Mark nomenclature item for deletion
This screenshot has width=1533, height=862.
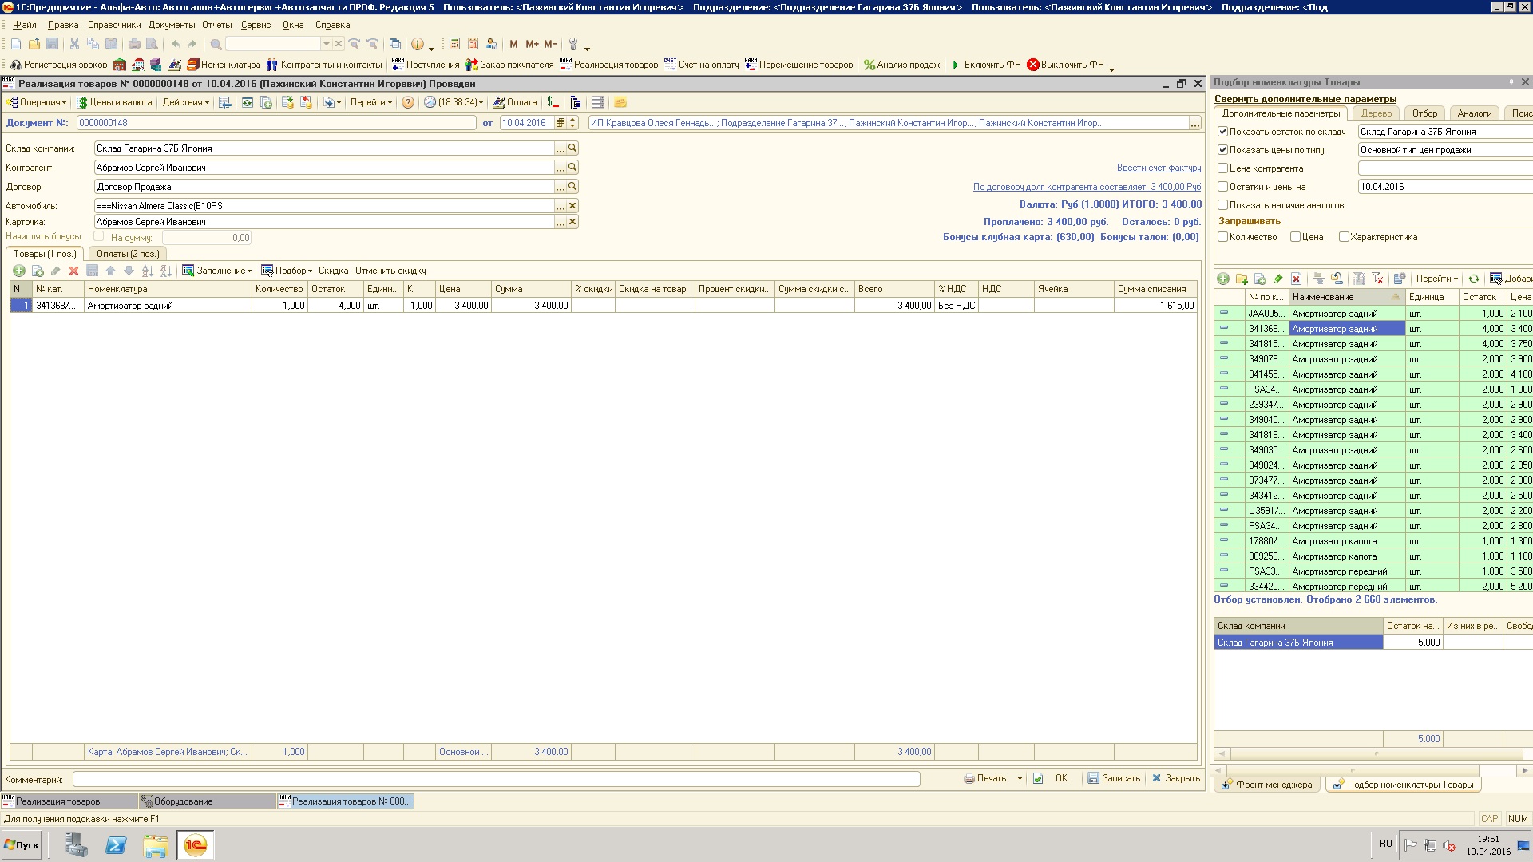point(1296,279)
